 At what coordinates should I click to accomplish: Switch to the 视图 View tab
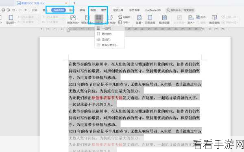point(93,10)
